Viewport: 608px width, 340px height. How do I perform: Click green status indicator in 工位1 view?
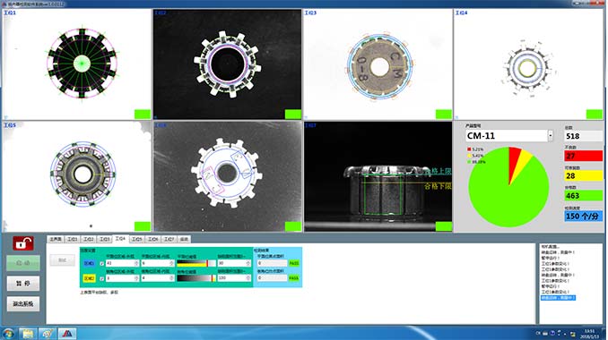[x=143, y=115]
